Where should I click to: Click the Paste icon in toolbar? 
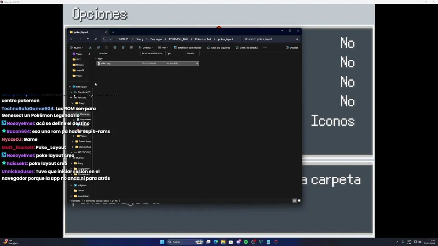[107, 47]
